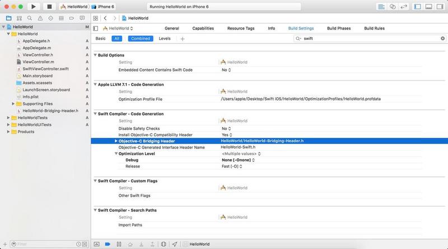The height and width of the screenshot is (249, 448).
Task: Open the project navigator folder icon
Action: 8,18
